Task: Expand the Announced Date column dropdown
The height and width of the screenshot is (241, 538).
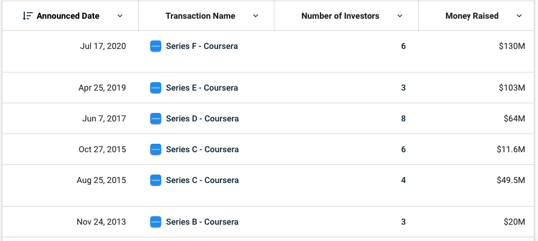Action: tap(120, 16)
